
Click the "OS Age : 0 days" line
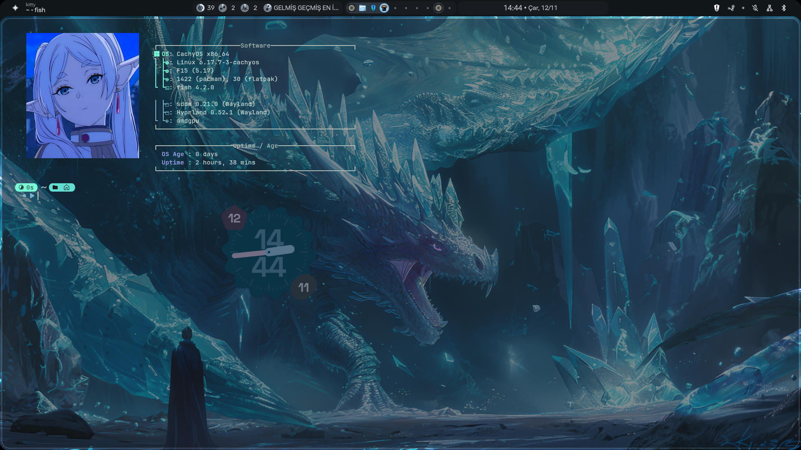coord(190,154)
